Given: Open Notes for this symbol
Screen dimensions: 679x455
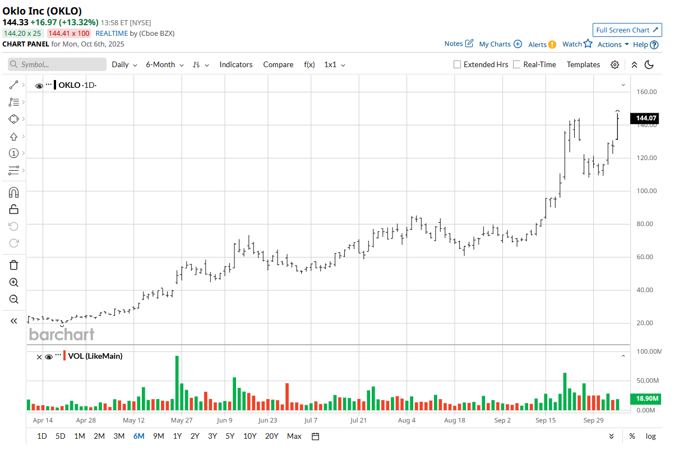Looking at the screenshot, I should pos(459,44).
